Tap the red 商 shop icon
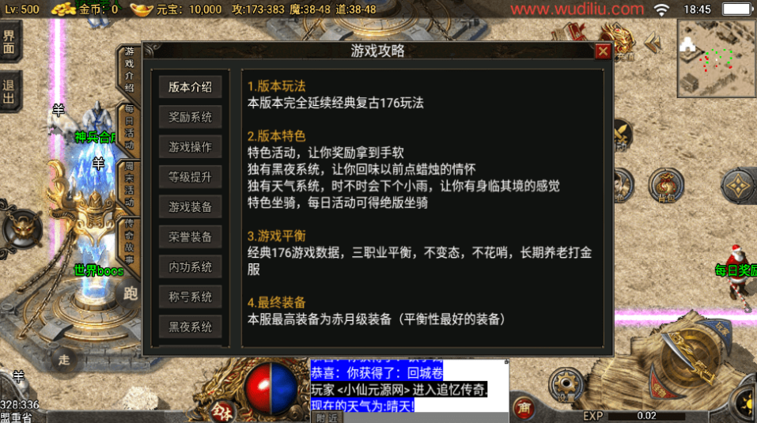 tap(524, 408)
